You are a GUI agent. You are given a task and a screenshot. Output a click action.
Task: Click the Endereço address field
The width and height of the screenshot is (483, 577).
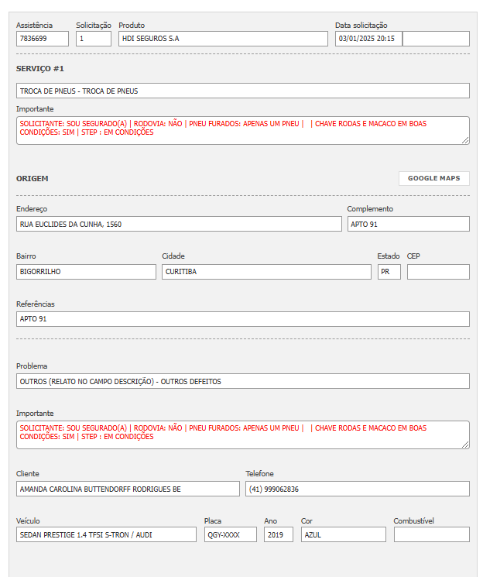179,224
